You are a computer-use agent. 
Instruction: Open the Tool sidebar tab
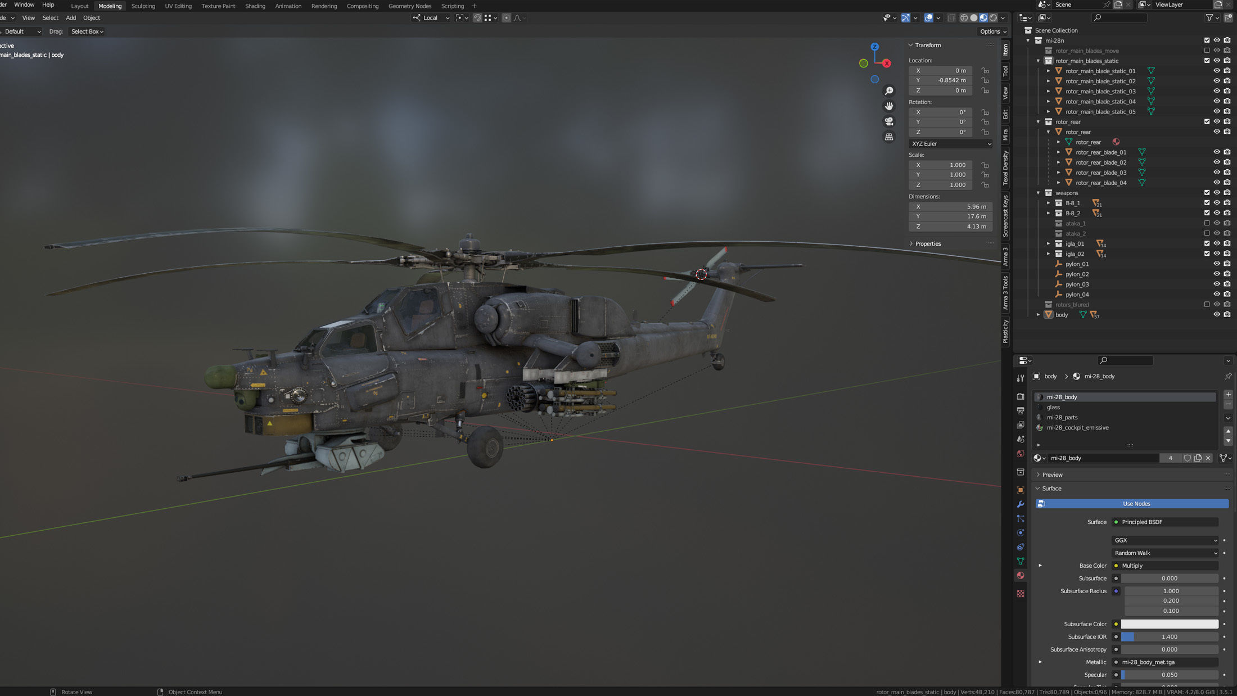(x=1005, y=71)
